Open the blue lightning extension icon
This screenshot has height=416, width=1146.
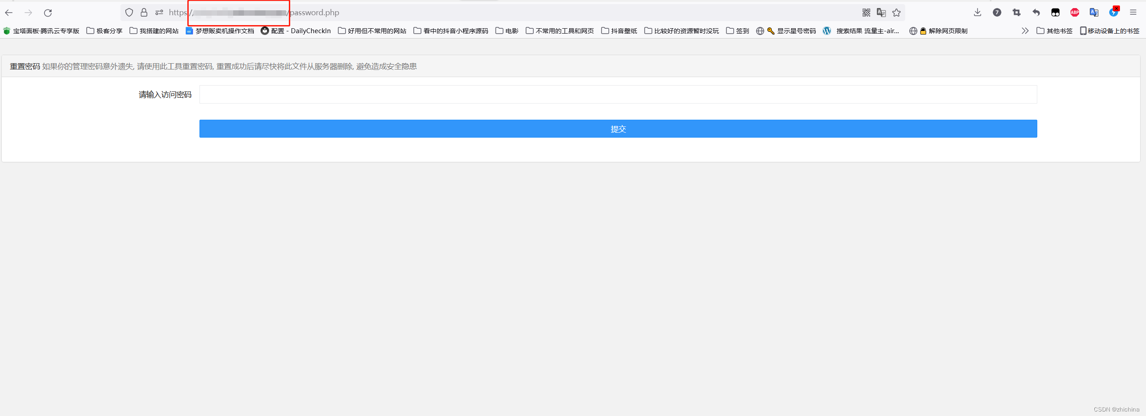(1114, 12)
